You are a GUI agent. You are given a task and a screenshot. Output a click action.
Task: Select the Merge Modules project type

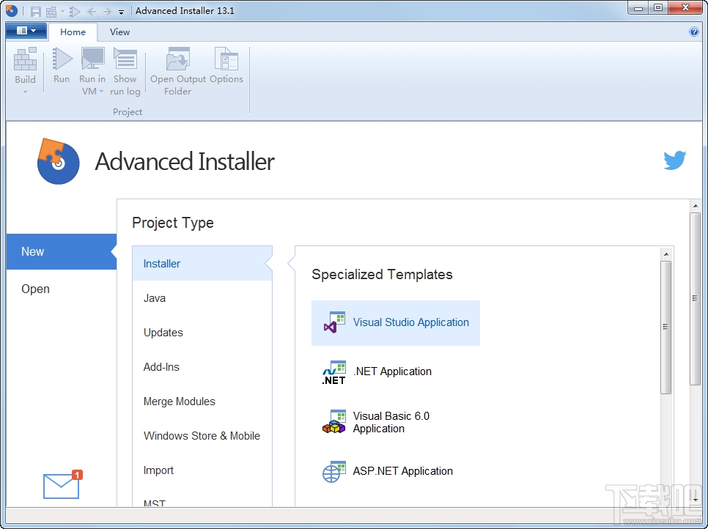202,402
